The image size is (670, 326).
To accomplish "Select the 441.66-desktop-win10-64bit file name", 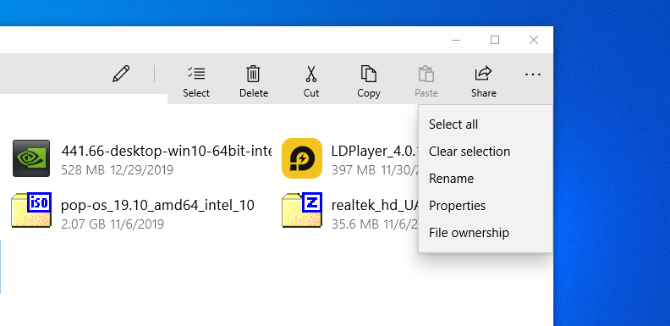I will point(166,151).
